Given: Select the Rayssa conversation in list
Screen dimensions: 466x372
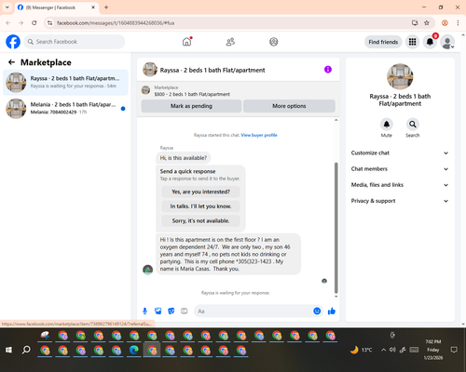Looking at the screenshot, I should click(x=65, y=83).
